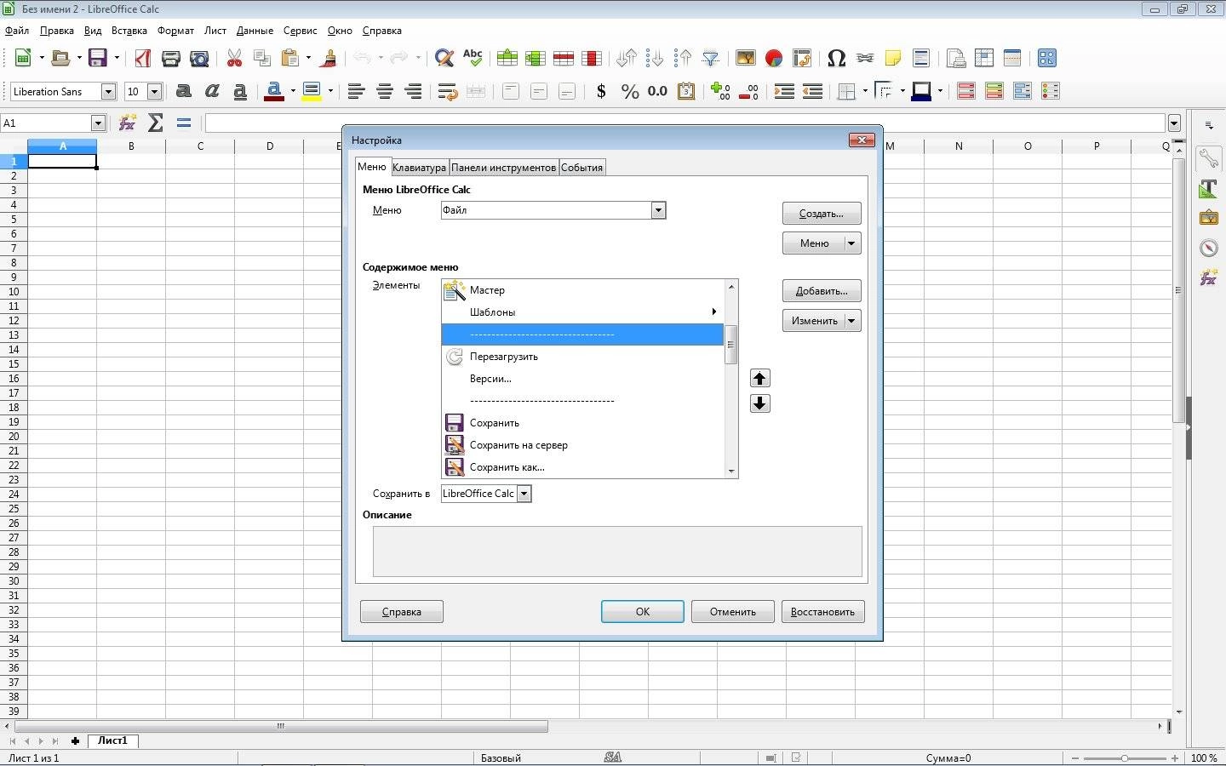Click the zoom slider in status bar
The width and height of the screenshot is (1226, 766).
pos(1125,757)
